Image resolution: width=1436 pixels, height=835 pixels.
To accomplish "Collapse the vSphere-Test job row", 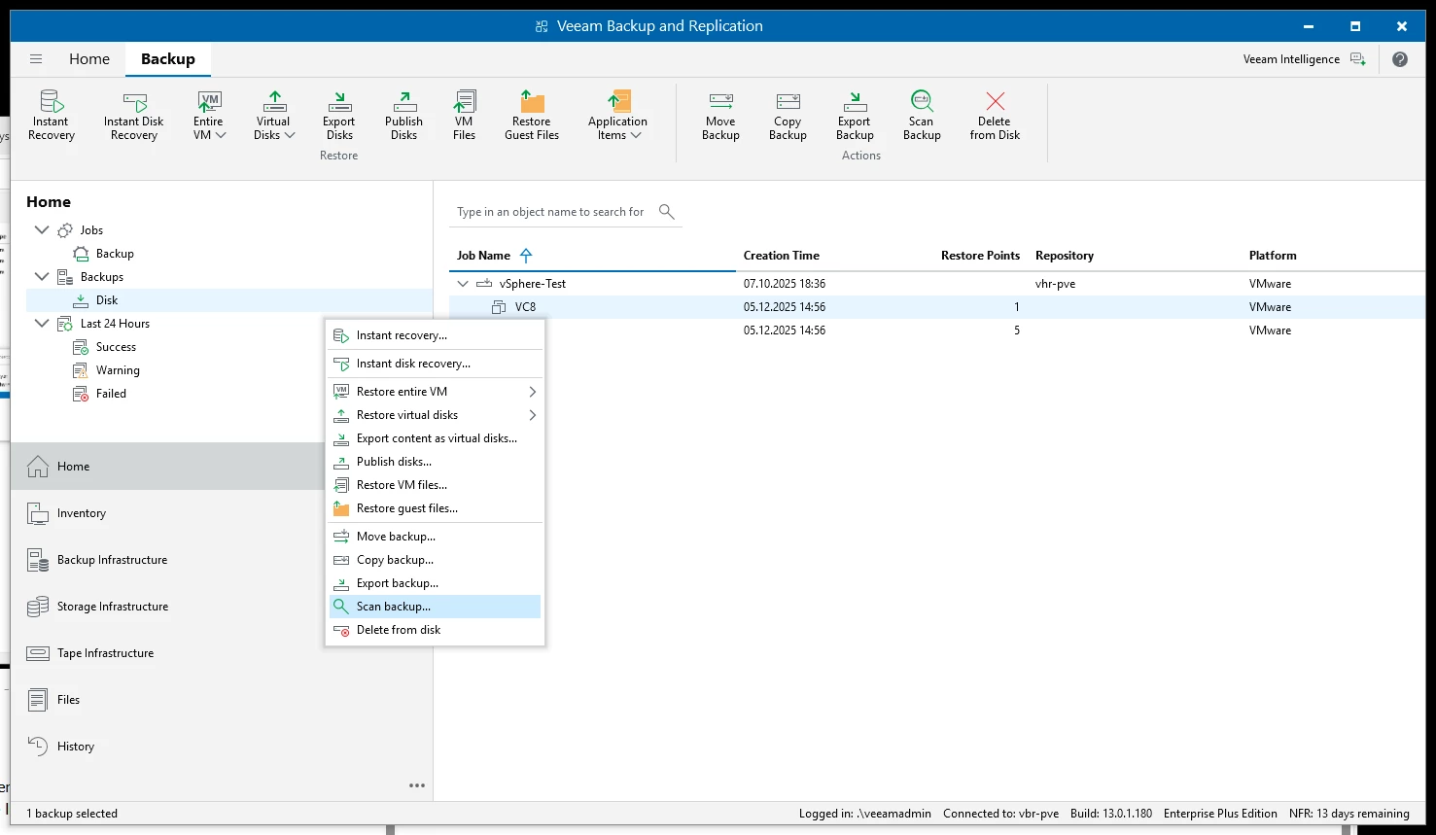I will [463, 284].
